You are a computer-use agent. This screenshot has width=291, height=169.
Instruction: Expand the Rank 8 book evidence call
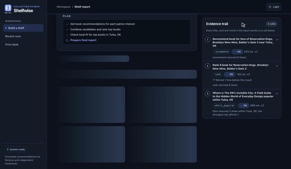point(277,66)
